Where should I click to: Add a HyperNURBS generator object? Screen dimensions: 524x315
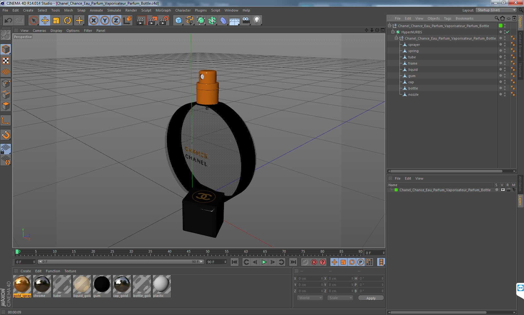201,21
